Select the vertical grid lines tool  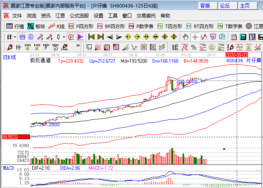pos(19,48)
